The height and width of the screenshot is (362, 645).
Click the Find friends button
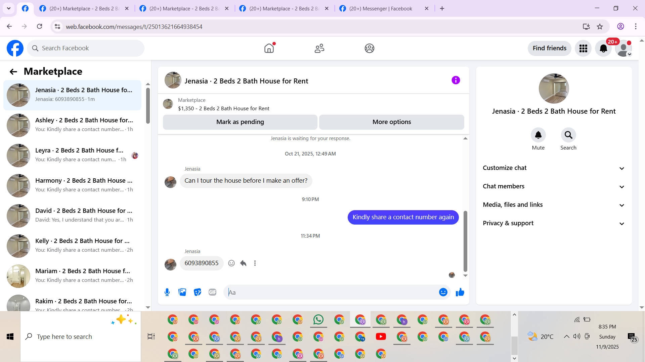point(550,48)
